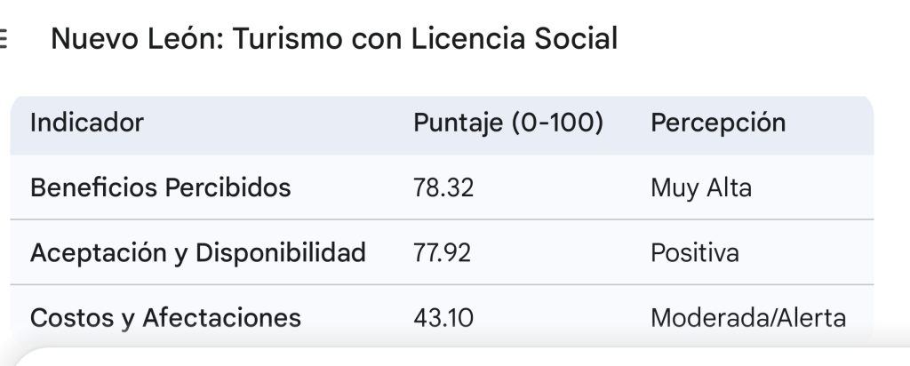Click the "Muy Alta" perception cell
Viewport: 910px width, 366px height.
point(701,188)
